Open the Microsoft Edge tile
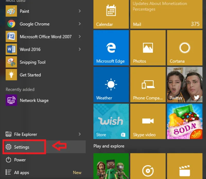 point(111,48)
